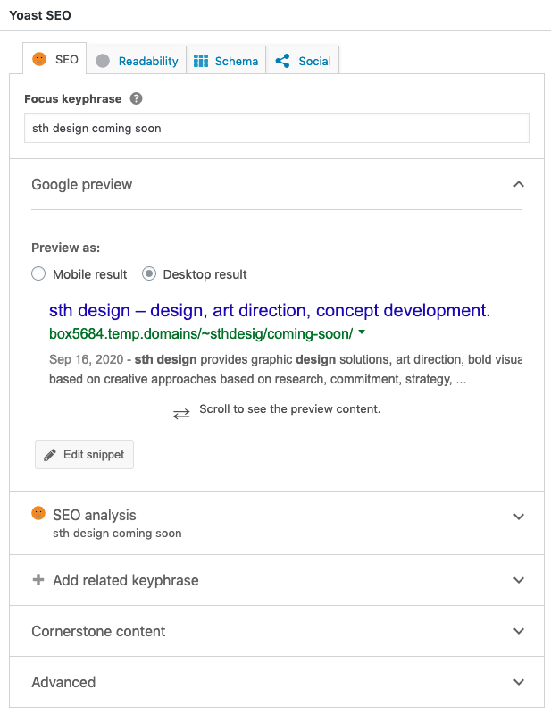
Task: Select the Mobile result radio button
Action: tap(38, 274)
